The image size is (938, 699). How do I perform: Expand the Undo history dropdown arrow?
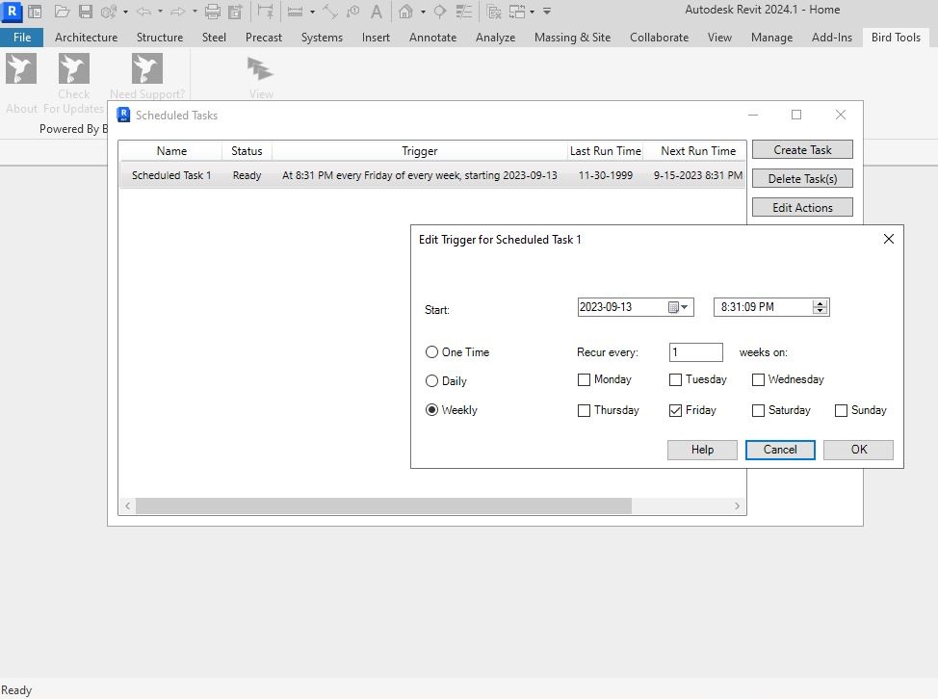(160, 12)
